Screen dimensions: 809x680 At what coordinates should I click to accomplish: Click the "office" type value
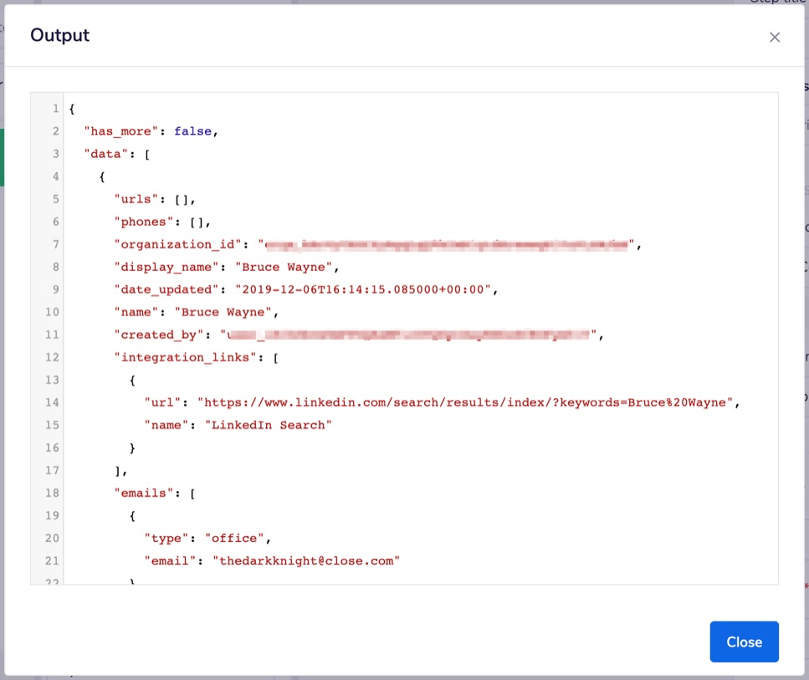pos(238,538)
